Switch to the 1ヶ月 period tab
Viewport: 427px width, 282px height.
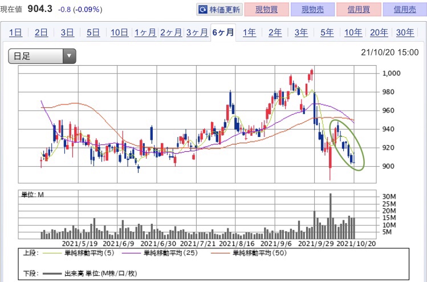(145, 33)
